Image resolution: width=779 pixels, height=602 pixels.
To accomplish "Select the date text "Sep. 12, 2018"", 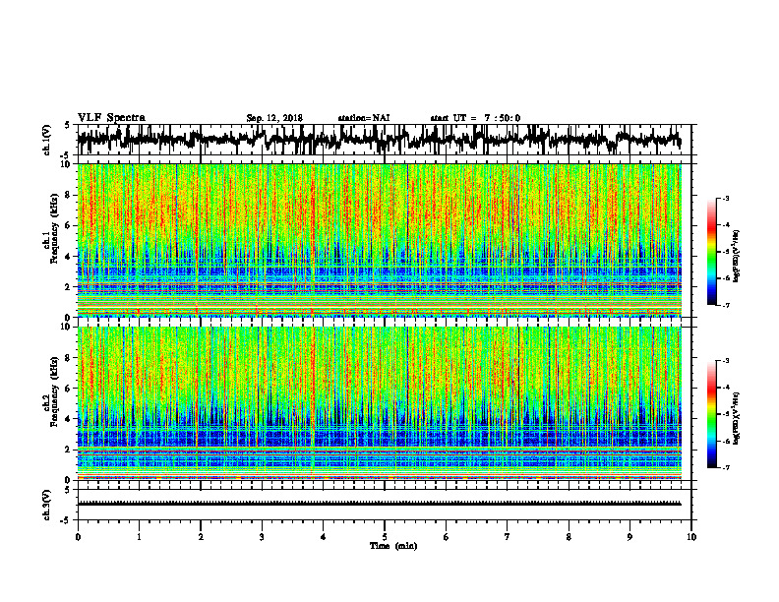I will click(274, 118).
